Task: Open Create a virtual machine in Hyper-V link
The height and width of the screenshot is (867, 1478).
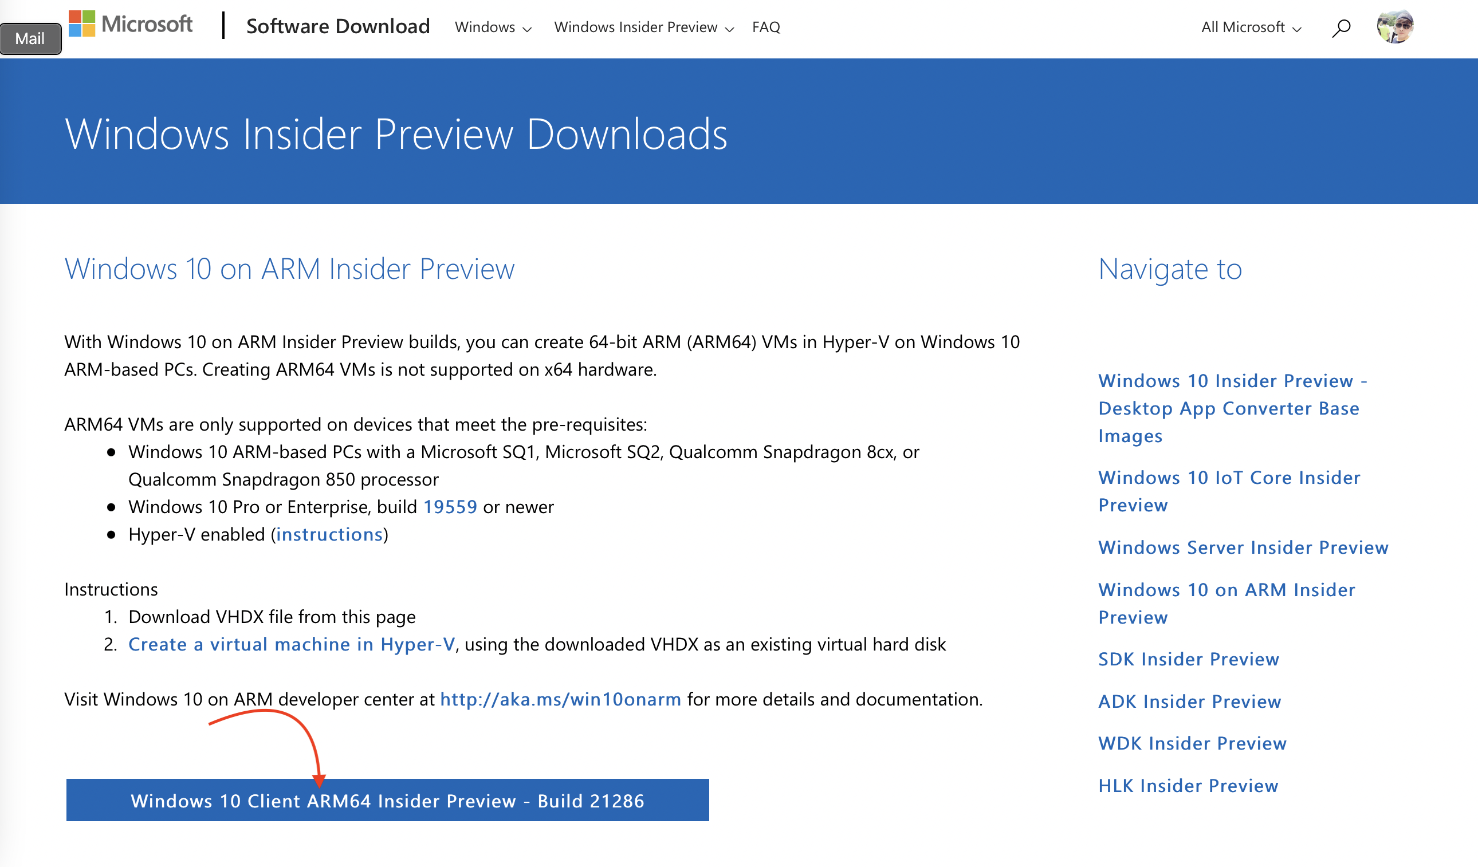Action: (292, 644)
